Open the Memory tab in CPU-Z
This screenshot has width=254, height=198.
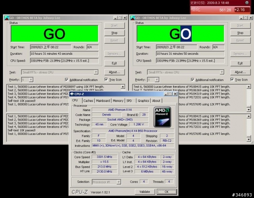coord(118,101)
